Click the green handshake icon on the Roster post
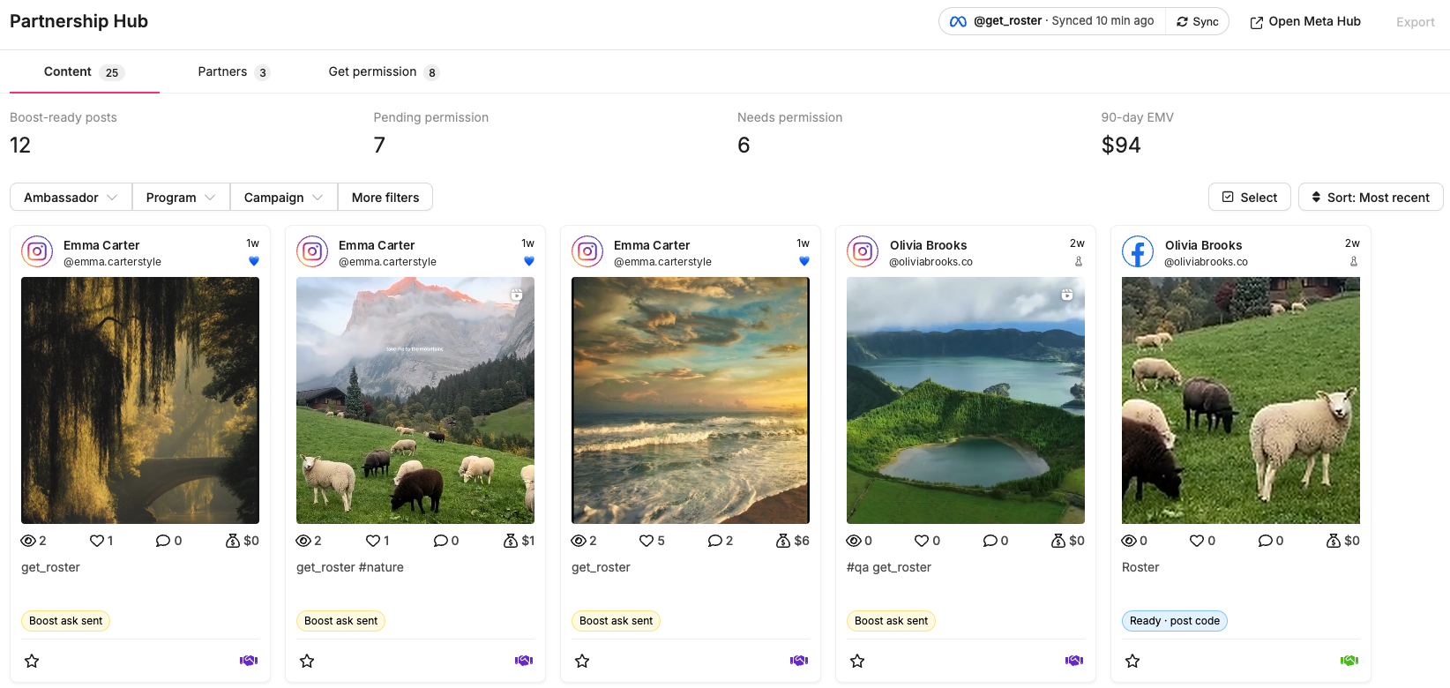The height and width of the screenshot is (688, 1450). coord(1349,661)
